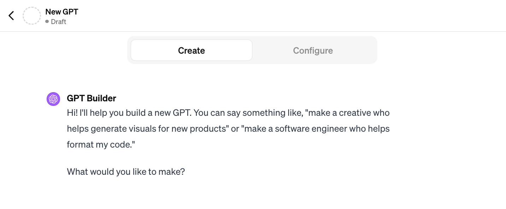This screenshot has height=209, width=506.
Task: Click the dashed placeholder avatar circle
Action: 32,16
